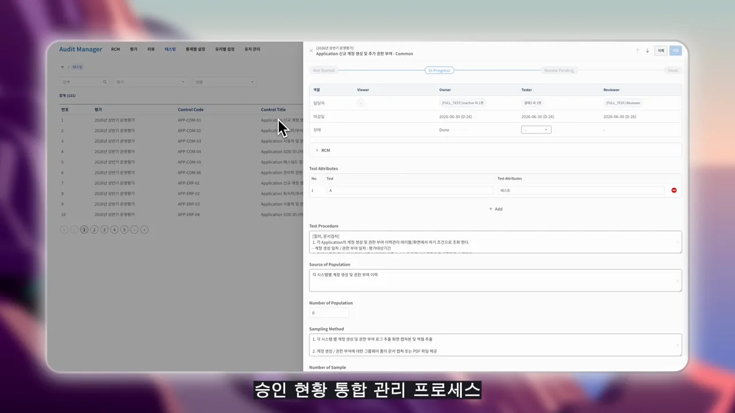Go to pagination page 4
Image resolution: width=735 pixels, height=413 pixels.
(x=114, y=229)
